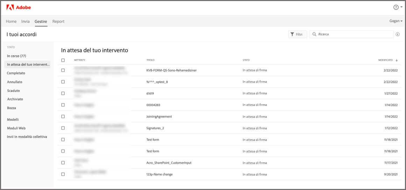
Task: Check the KVB-FORM-QS-Sono-Rehamediziner row checkbox
Action: pyautogui.click(x=63, y=70)
